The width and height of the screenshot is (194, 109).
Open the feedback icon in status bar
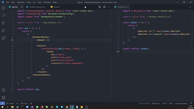(x=191, y=103)
